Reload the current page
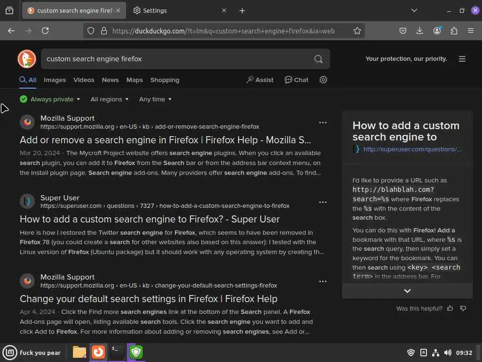 coord(45,31)
